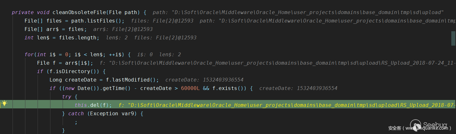
Task: Click 'if (f.isDirectory()) {' line
Action: click(x=71, y=72)
